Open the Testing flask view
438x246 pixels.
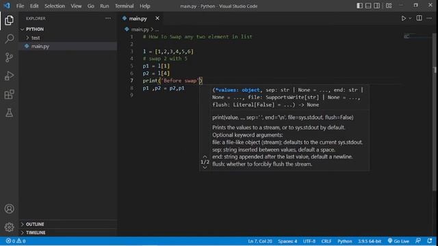(9, 113)
